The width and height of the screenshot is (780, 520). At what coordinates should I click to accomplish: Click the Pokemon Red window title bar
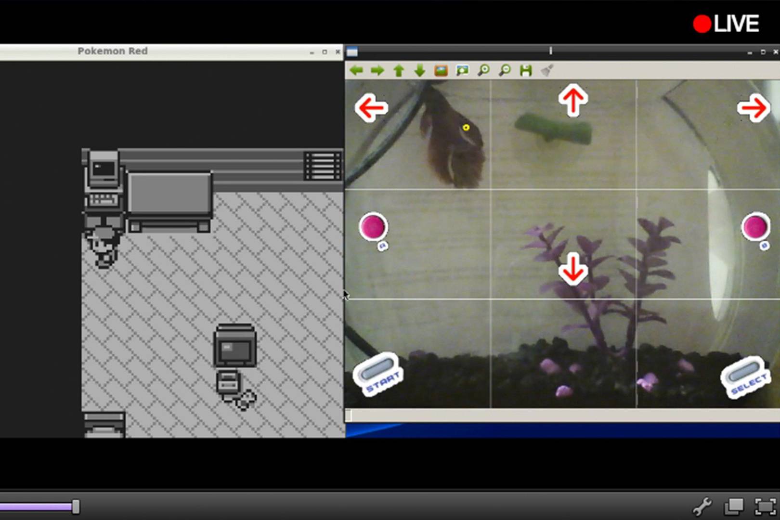pyautogui.click(x=171, y=52)
